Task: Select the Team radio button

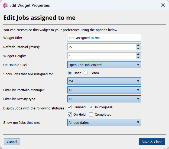Action: [86, 73]
